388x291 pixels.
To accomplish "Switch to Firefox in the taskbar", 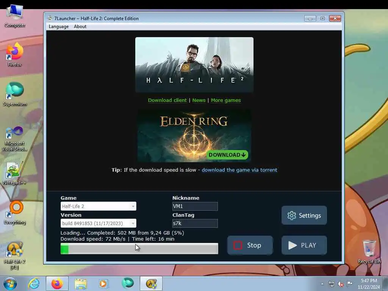I will 57,283.
